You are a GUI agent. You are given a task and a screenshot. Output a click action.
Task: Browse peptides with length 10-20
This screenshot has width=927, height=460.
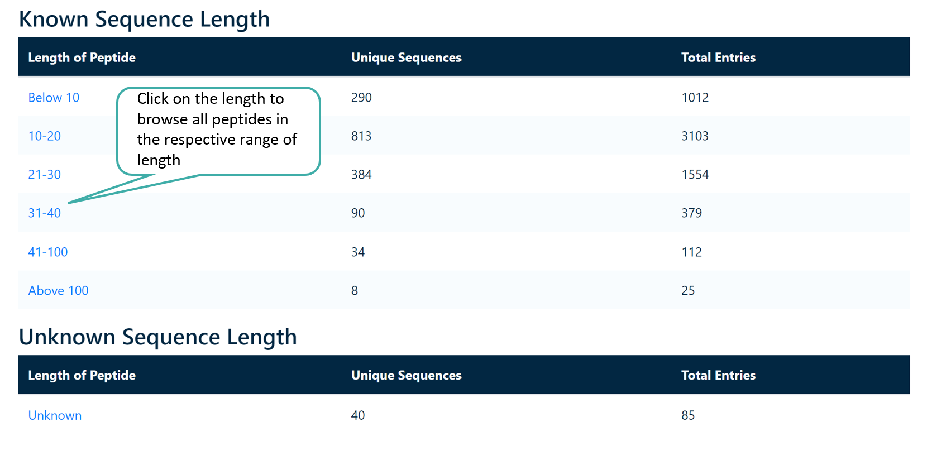coord(44,136)
